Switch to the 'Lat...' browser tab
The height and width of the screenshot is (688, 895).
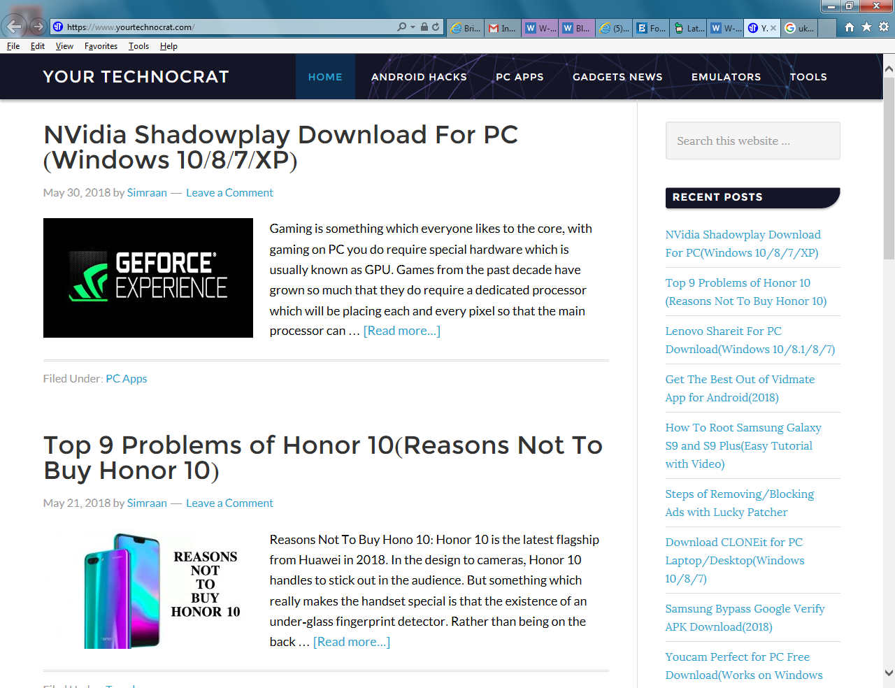point(688,28)
